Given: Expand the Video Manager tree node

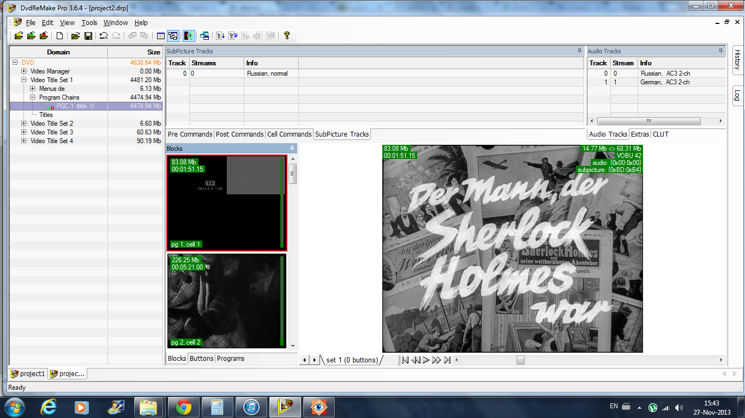Looking at the screenshot, I should click(24, 71).
